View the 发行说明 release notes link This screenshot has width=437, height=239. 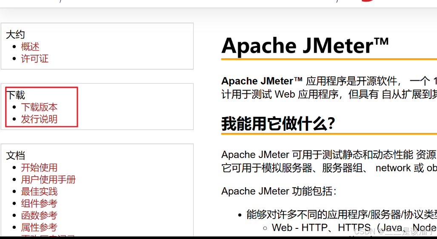point(39,119)
